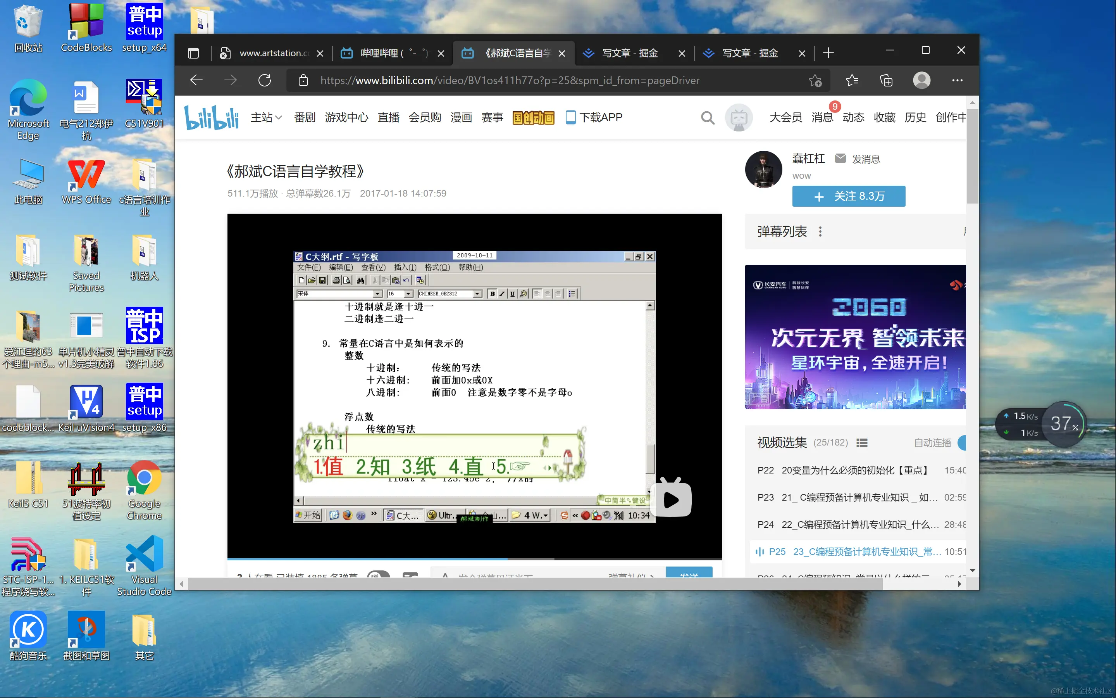Viewport: 1116px width, 698px height.
Task: Open 弹幕列表 three-dot options
Action: click(x=820, y=231)
